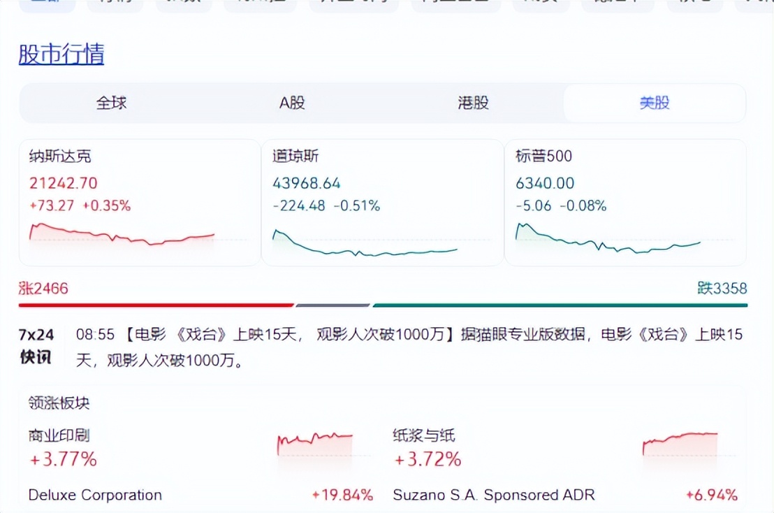Open the 标普500 index title
This screenshot has height=513, width=774.
(x=543, y=157)
